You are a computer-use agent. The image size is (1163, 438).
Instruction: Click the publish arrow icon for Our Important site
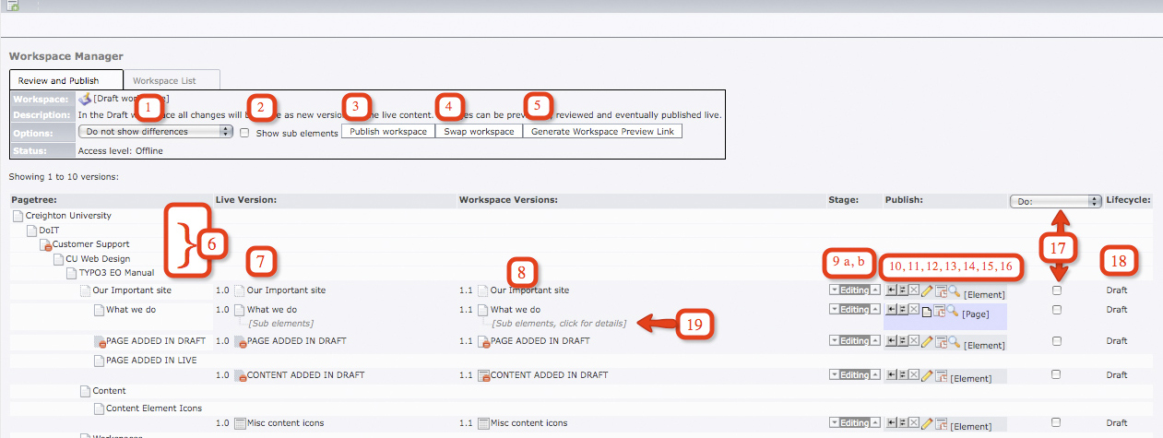point(890,290)
